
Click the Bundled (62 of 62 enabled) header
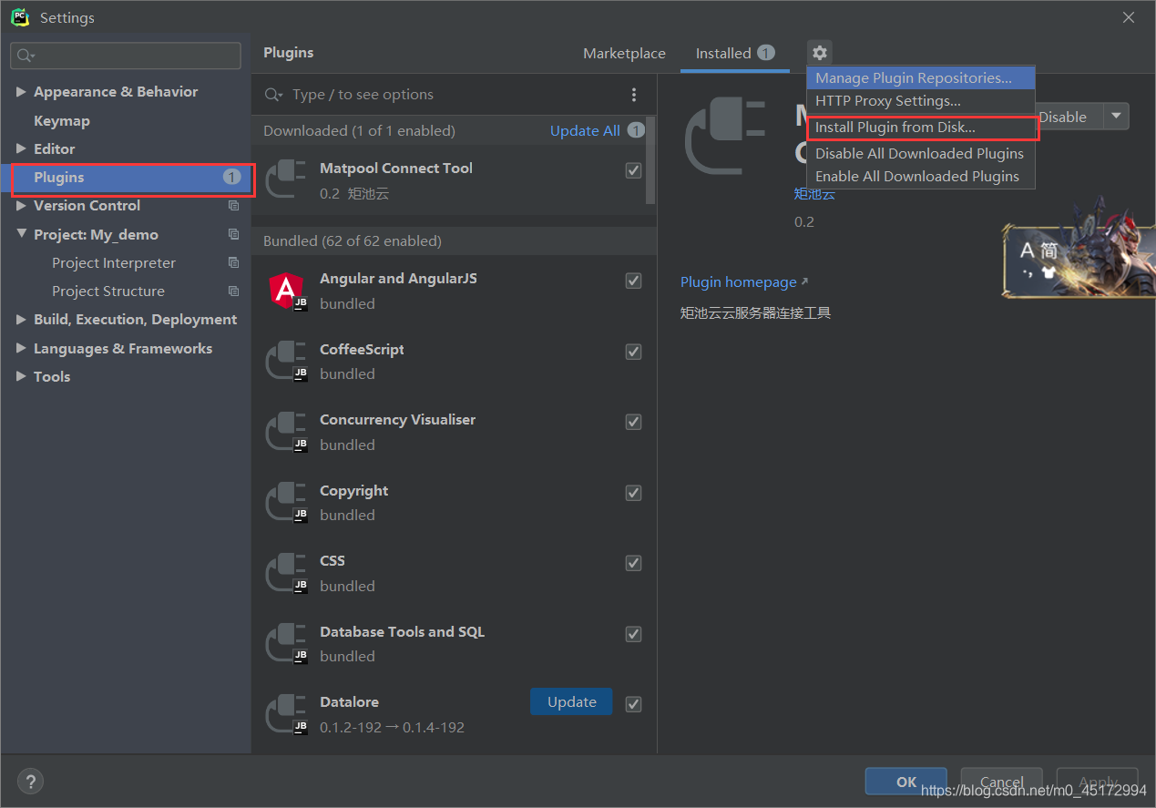click(x=353, y=240)
